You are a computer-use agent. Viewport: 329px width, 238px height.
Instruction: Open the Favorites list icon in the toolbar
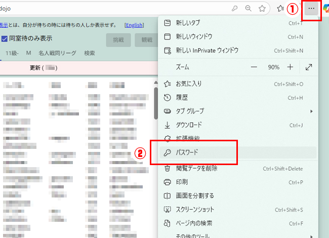[x=281, y=9]
